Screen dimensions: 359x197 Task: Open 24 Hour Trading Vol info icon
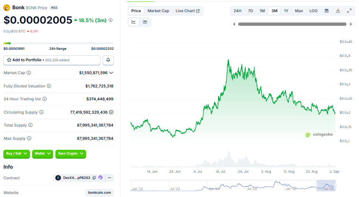(x=45, y=99)
